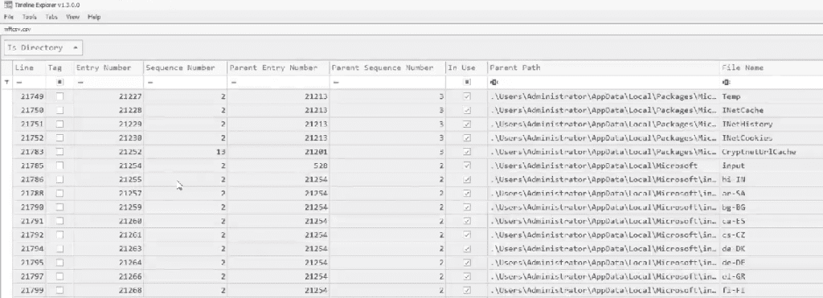The height and width of the screenshot is (298, 823).
Task: Tick Tag checkbox for line 21783
Action: pos(59,152)
